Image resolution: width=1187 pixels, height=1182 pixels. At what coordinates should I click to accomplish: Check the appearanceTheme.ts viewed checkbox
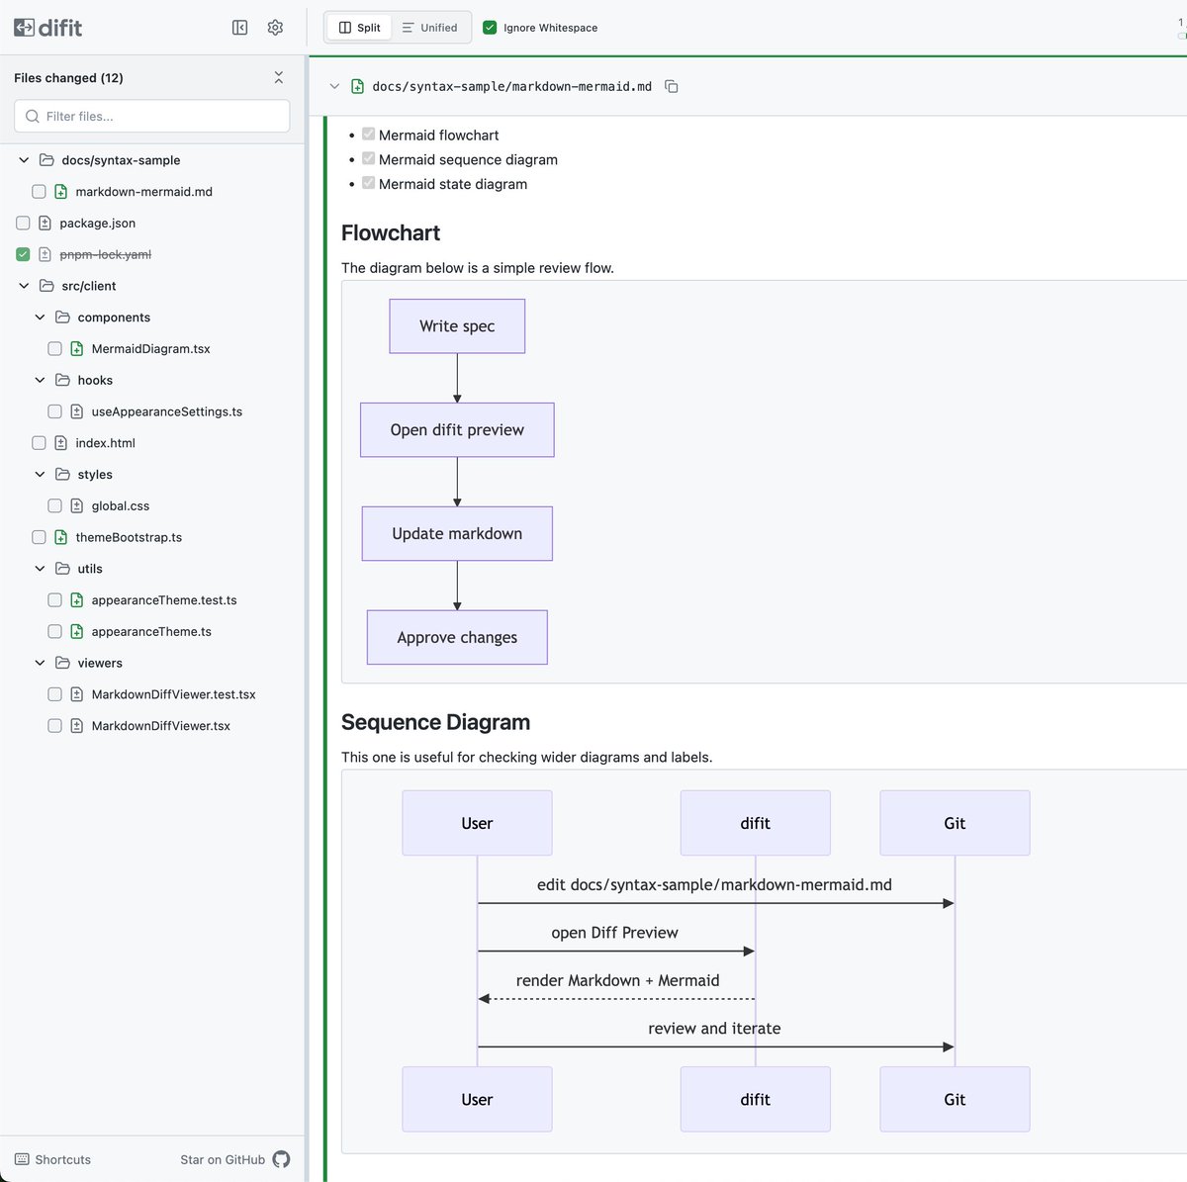(54, 631)
